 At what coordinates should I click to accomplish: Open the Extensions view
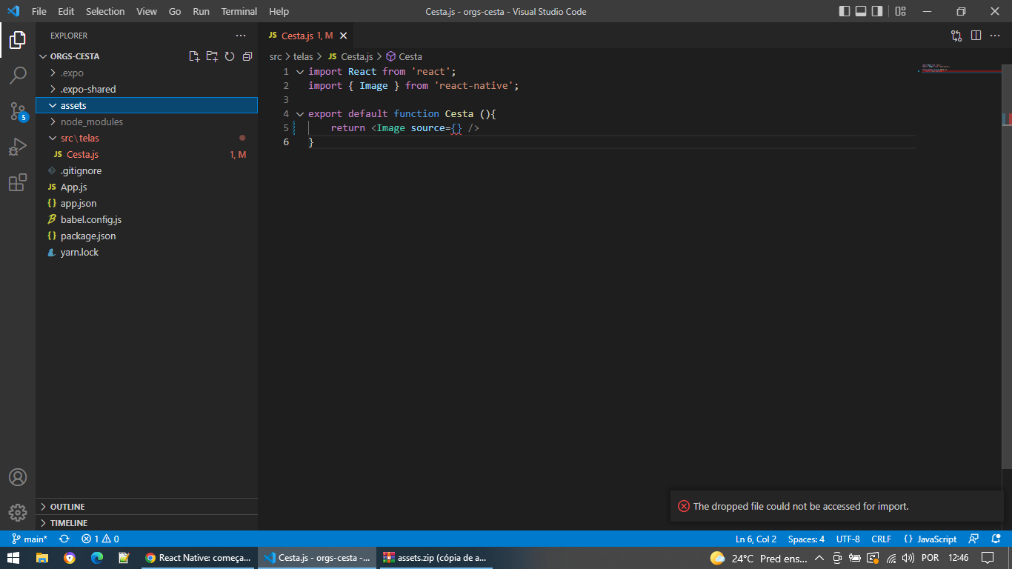coord(18,183)
